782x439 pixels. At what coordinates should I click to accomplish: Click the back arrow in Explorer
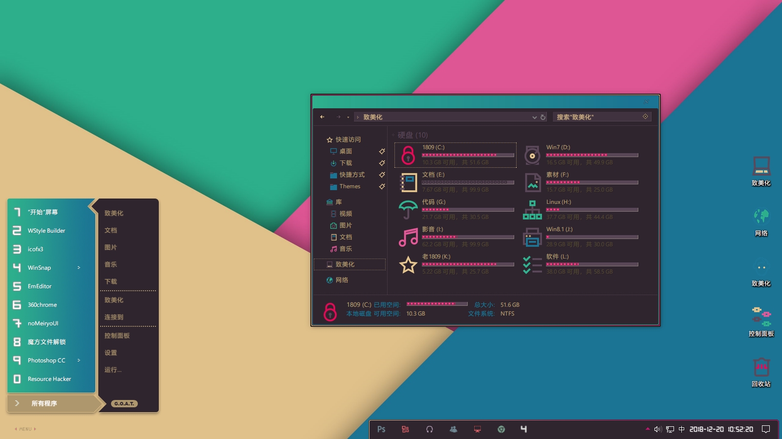coord(322,117)
